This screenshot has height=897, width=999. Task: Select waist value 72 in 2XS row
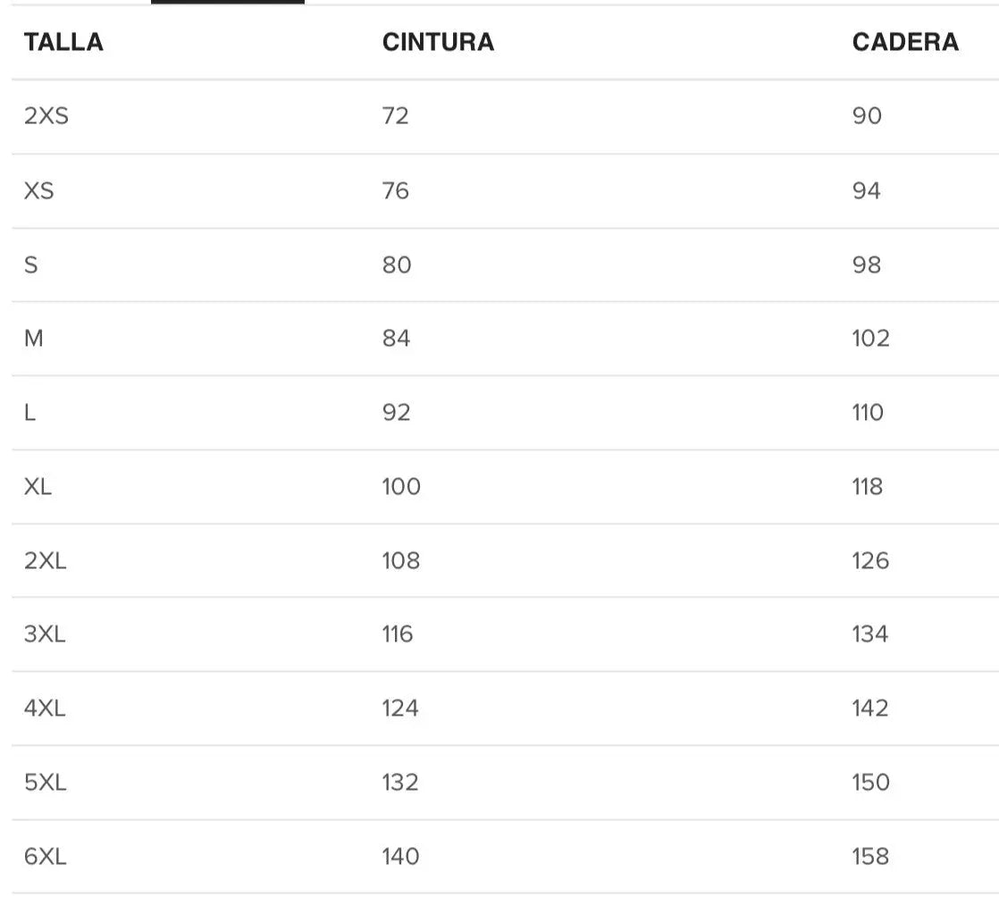[395, 116]
